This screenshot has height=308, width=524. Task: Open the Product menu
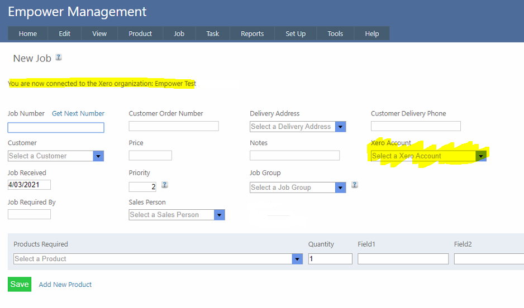(x=140, y=33)
